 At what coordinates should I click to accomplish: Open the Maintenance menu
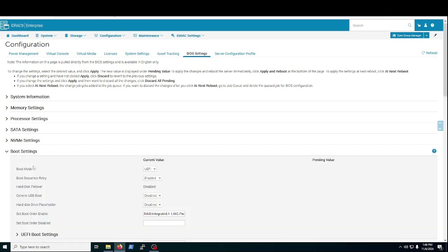(148, 35)
